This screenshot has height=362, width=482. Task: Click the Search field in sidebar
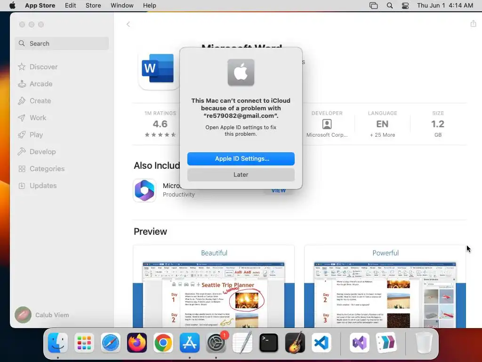pyautogui.click(x=62, y=43)
